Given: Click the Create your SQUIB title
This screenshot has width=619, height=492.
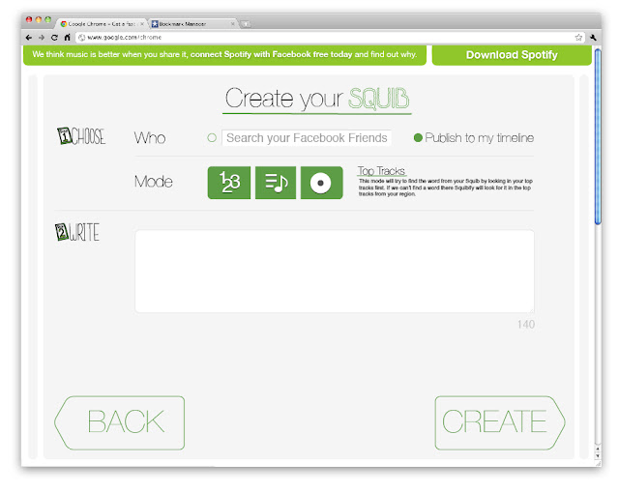Looking at the screenshot, I should click(x=317, y=99).
